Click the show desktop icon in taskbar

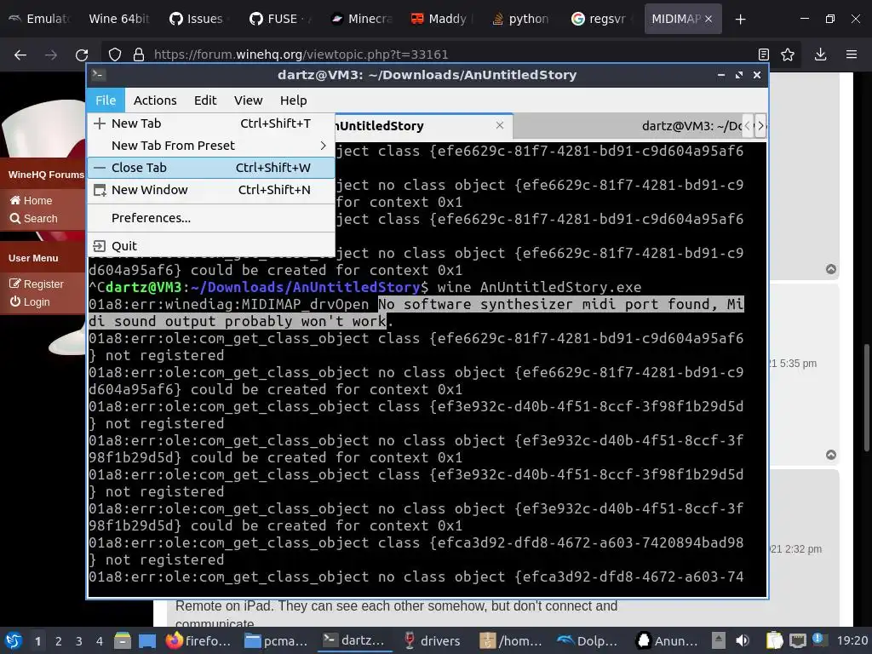tap(147, 640)
